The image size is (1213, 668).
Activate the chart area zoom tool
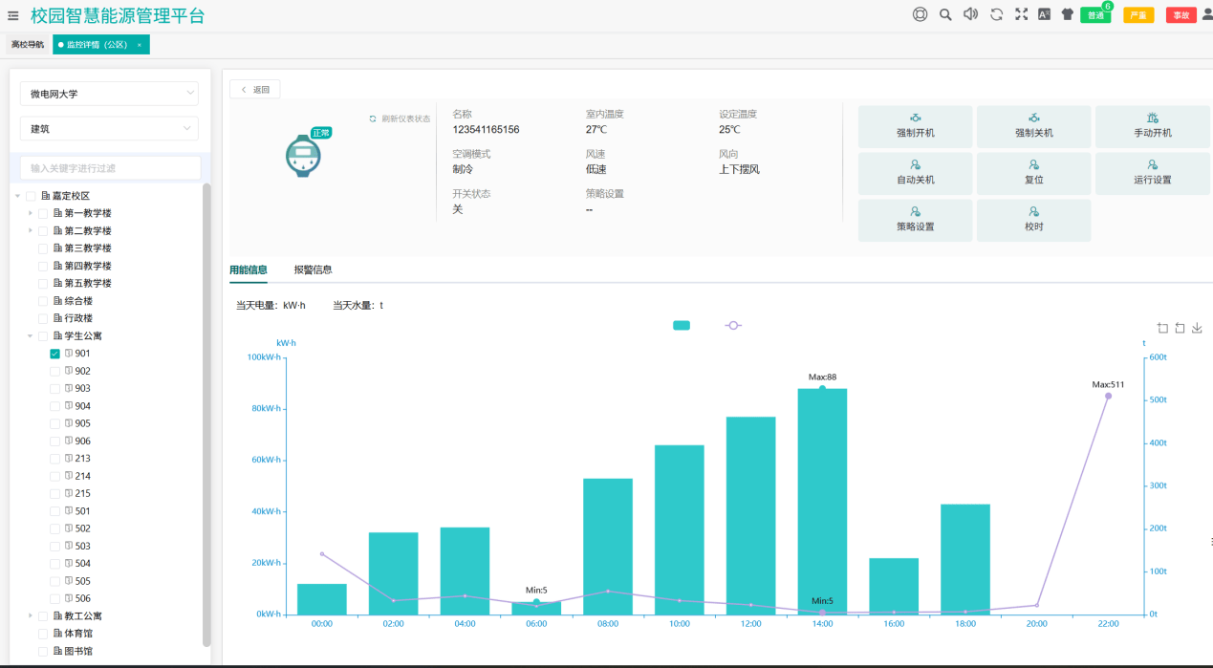(1162, 328)
